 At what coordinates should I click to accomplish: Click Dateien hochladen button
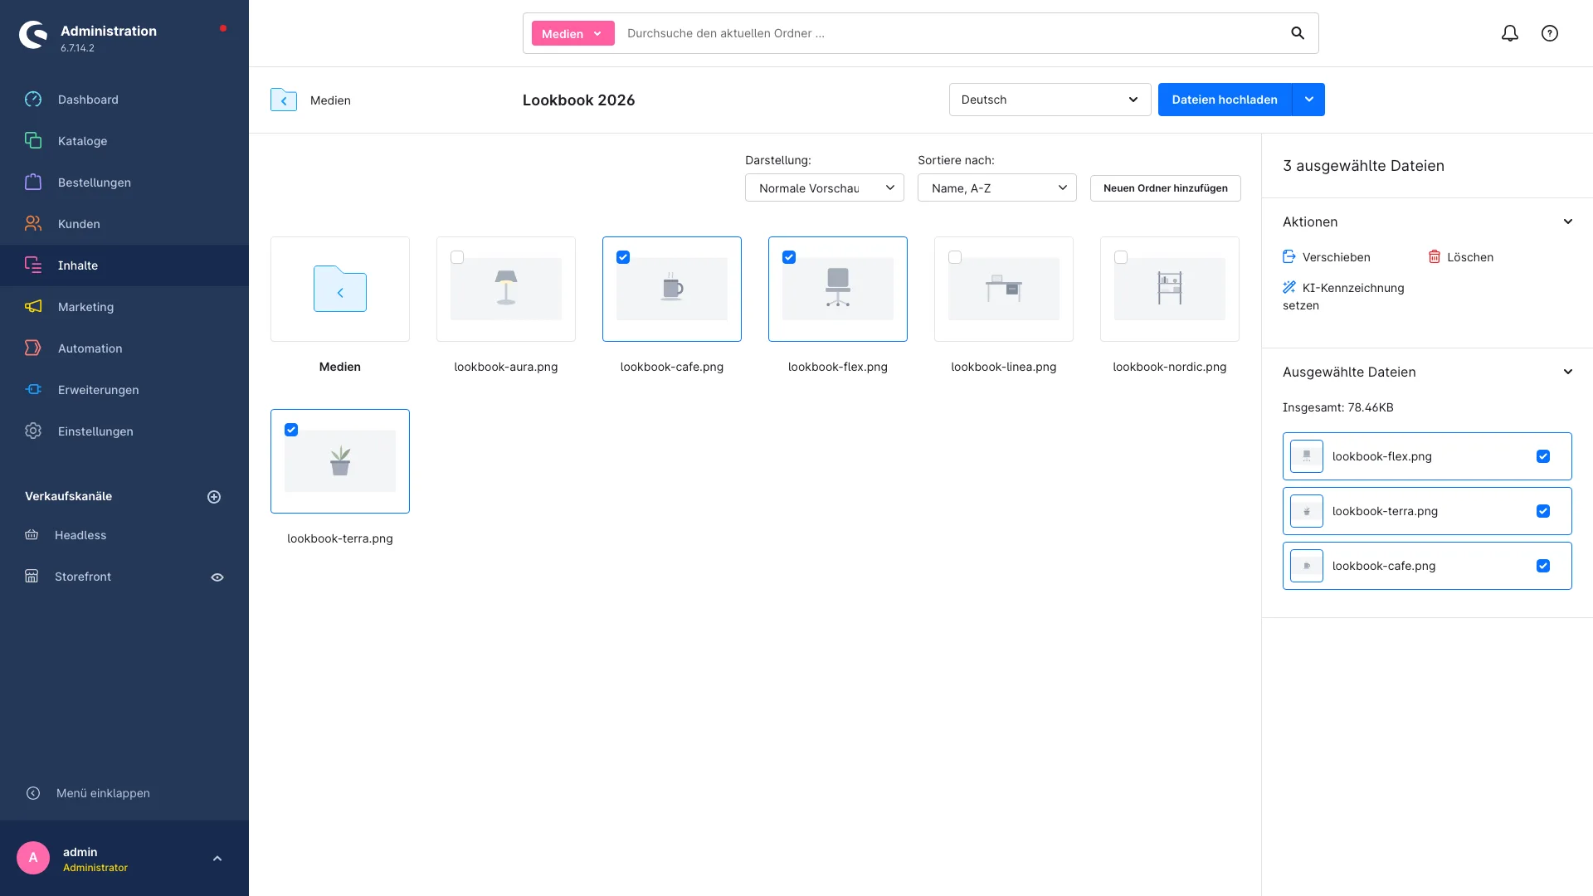pos(1225,100)
